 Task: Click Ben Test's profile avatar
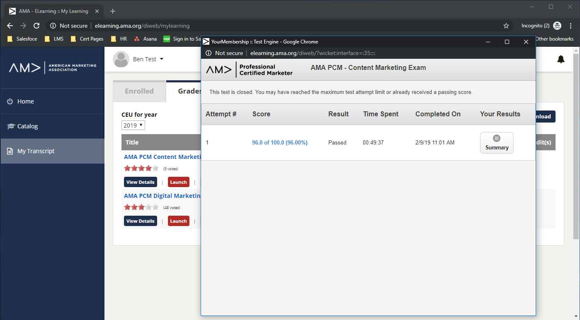click(x=121, y=59)
